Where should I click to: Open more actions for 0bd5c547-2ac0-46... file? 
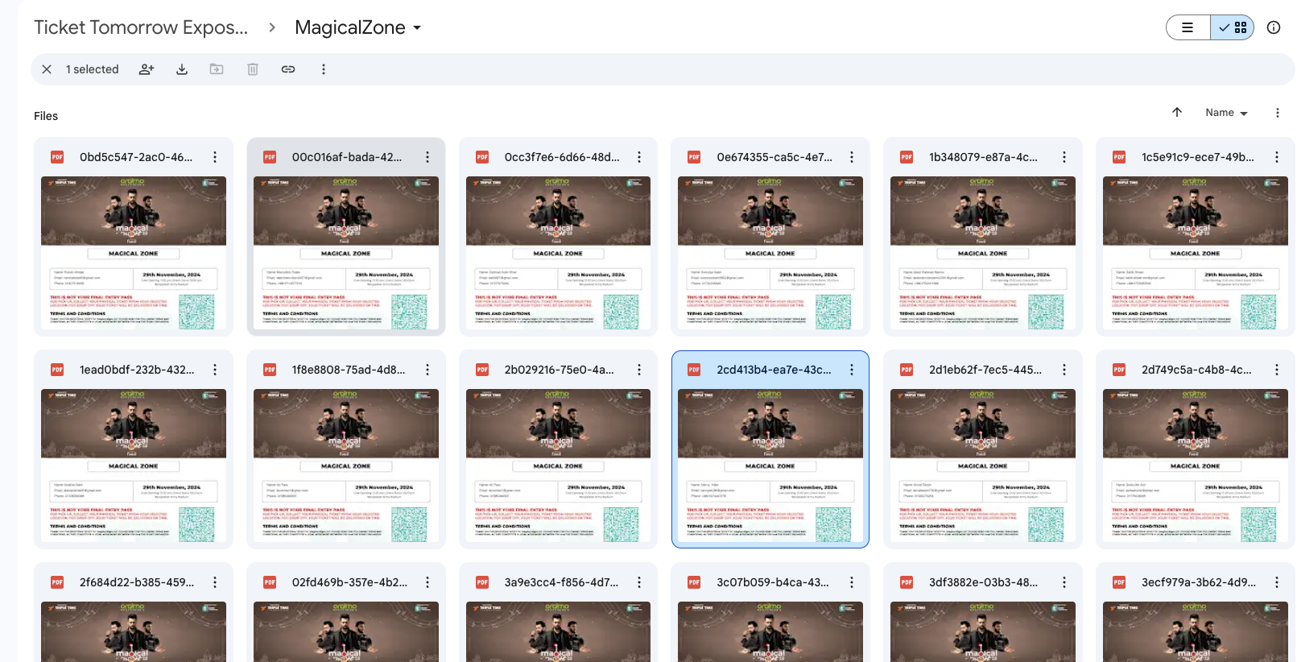(215, 157)
